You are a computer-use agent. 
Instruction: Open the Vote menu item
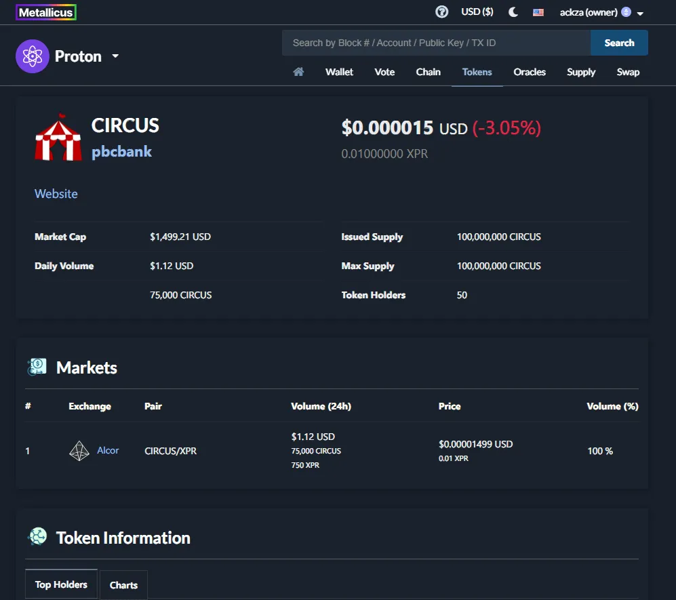384,72
